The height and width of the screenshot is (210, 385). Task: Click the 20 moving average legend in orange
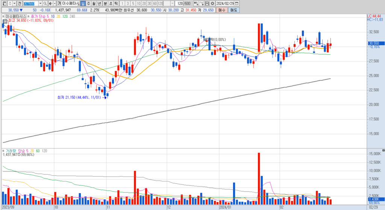(x=58, y=16)
